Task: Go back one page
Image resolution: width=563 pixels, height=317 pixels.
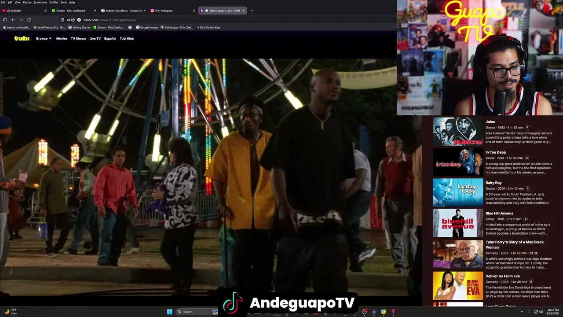Action: click(x=13, y=20)
